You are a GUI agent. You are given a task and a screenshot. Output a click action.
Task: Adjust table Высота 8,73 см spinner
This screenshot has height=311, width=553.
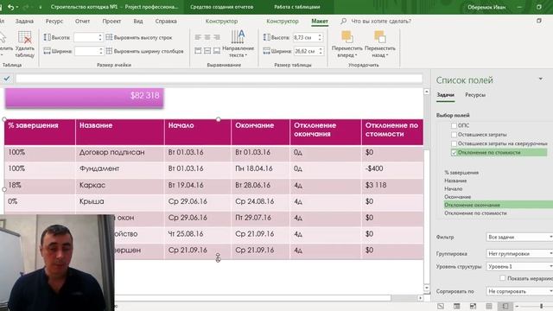[x=320, y=37]
